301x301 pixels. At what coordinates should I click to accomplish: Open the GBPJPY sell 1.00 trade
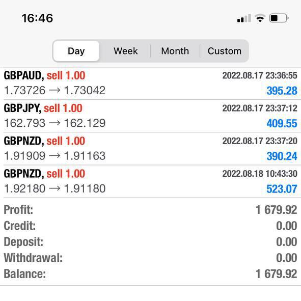click(151, 116)
